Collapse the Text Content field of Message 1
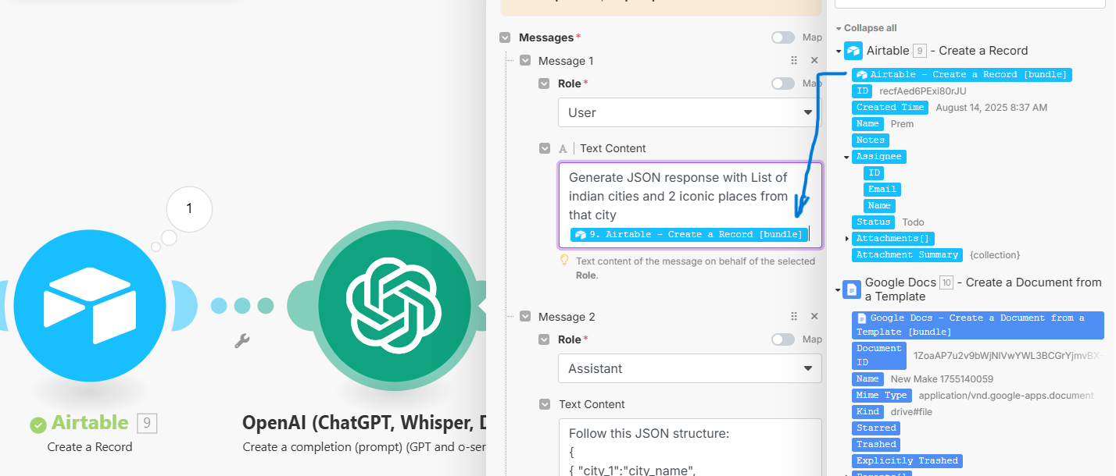Screen dimensions: 1116x476 tap(544, 148)
